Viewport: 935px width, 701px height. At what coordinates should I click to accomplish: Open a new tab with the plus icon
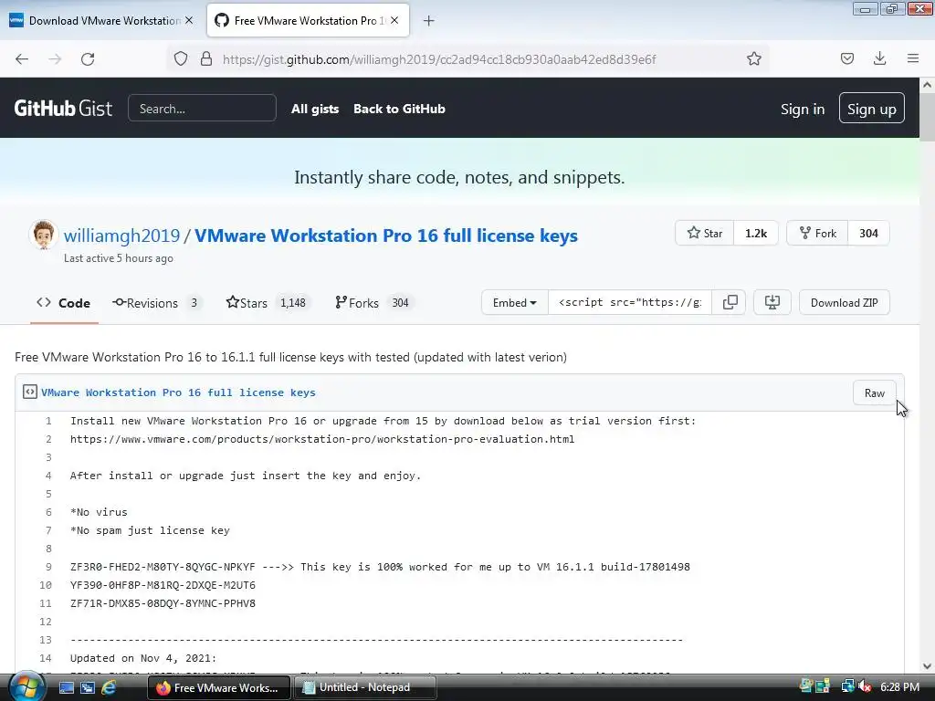[x=428, y=21]
